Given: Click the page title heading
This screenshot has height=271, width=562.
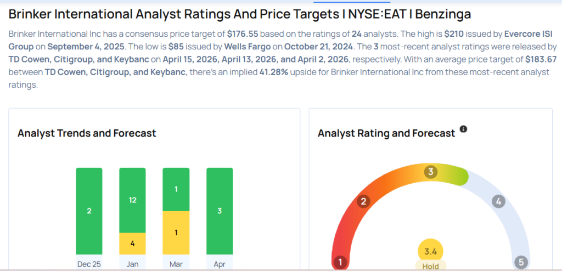Looking at the screenshot, I should click(x=240, y=14).
